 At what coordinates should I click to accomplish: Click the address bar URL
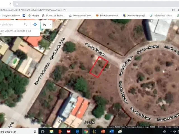(33, 10)
